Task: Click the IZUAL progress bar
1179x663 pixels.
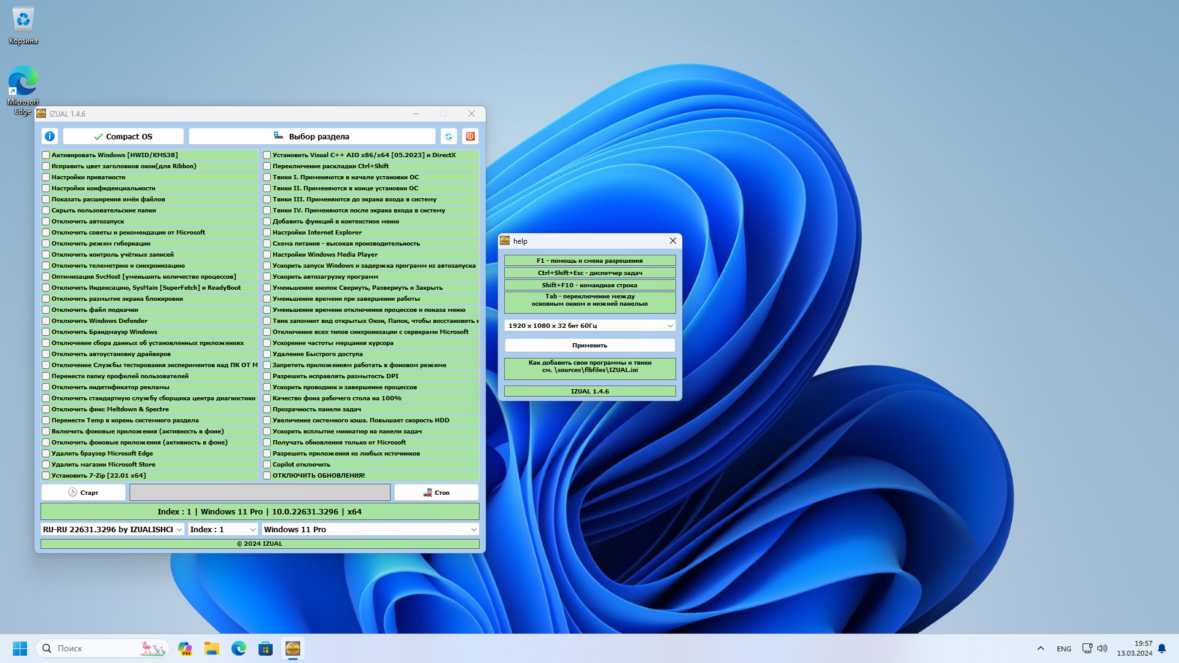Action: coord(260,492)
